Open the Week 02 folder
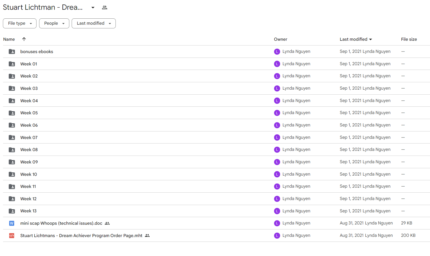The width and height of the screenshot is (430, 256). (29, 76)
